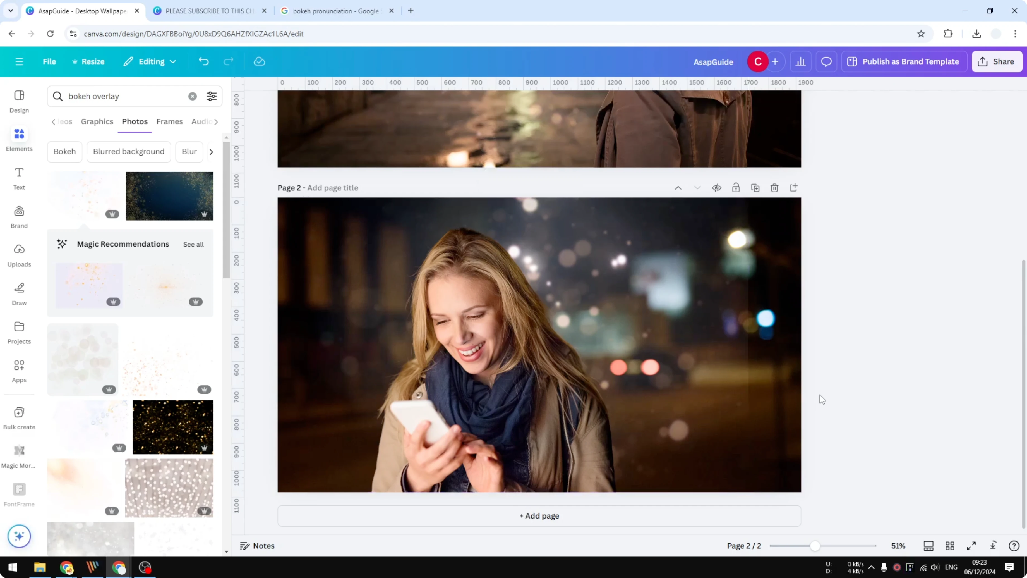Open the Editing mode dropdown
Viewport: 1027px width, 578px height.
[150, 61]
